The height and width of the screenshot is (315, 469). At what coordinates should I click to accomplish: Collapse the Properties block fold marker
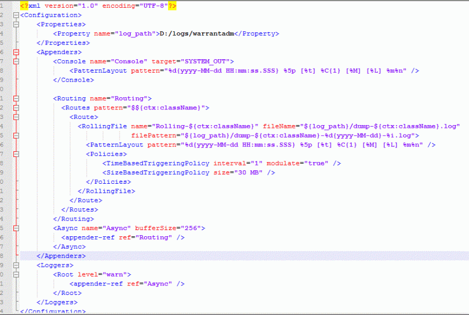click(16, 25)
